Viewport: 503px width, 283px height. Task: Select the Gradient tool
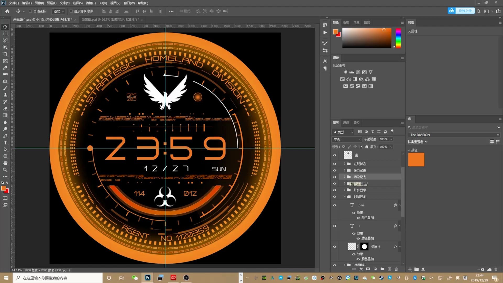click(5, 115)
